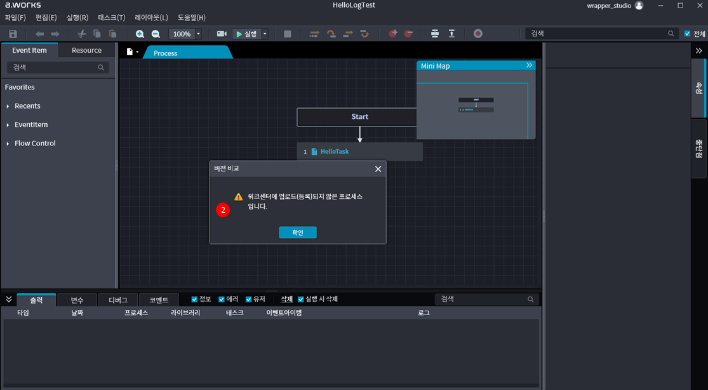Click the zoom in magnifier icon
Image resolution: width=708 pixels, height=390 pixels.
140,34
